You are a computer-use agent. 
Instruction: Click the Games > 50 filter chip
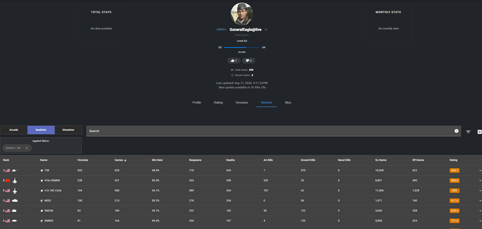click(17, 148)
